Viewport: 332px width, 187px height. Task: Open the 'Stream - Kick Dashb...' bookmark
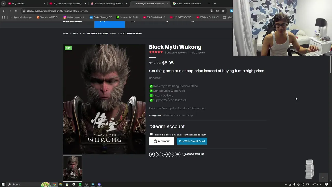128,17
